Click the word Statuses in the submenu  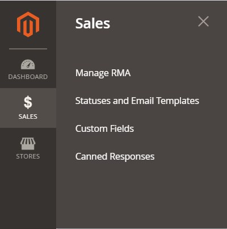point(93,101)
